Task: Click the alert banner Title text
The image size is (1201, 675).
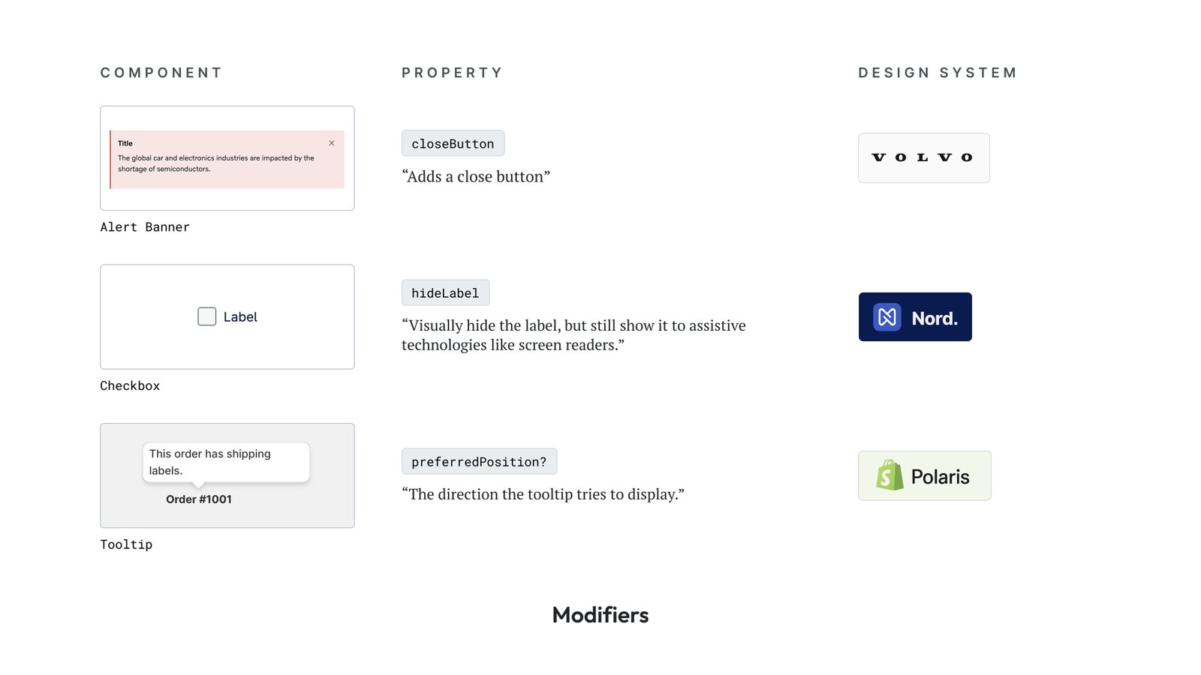Action: [x=125, y=143]
